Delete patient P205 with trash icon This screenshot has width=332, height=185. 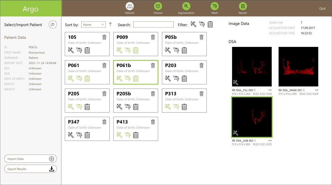pyautogui.click(x=104, y=93)
